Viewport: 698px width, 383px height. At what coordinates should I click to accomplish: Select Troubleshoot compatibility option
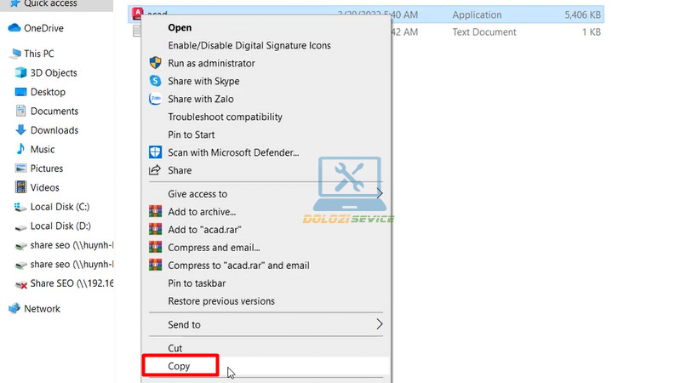point(225,117)
